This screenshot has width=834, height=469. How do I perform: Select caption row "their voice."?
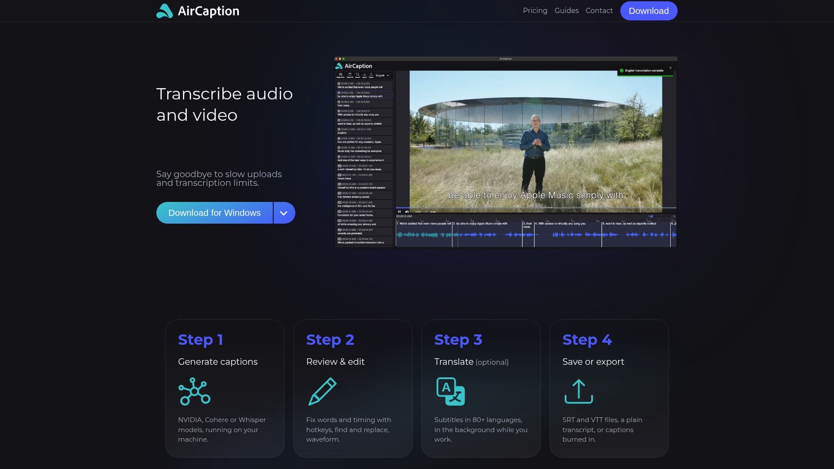(365, 103)
